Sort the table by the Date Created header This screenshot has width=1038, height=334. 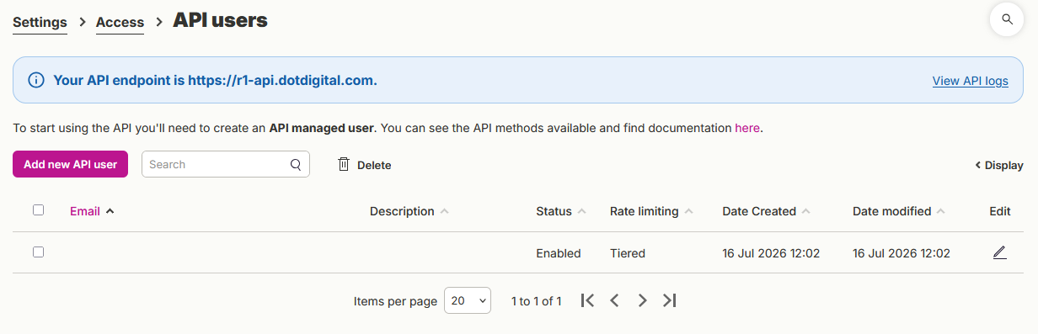coord(759,211)
